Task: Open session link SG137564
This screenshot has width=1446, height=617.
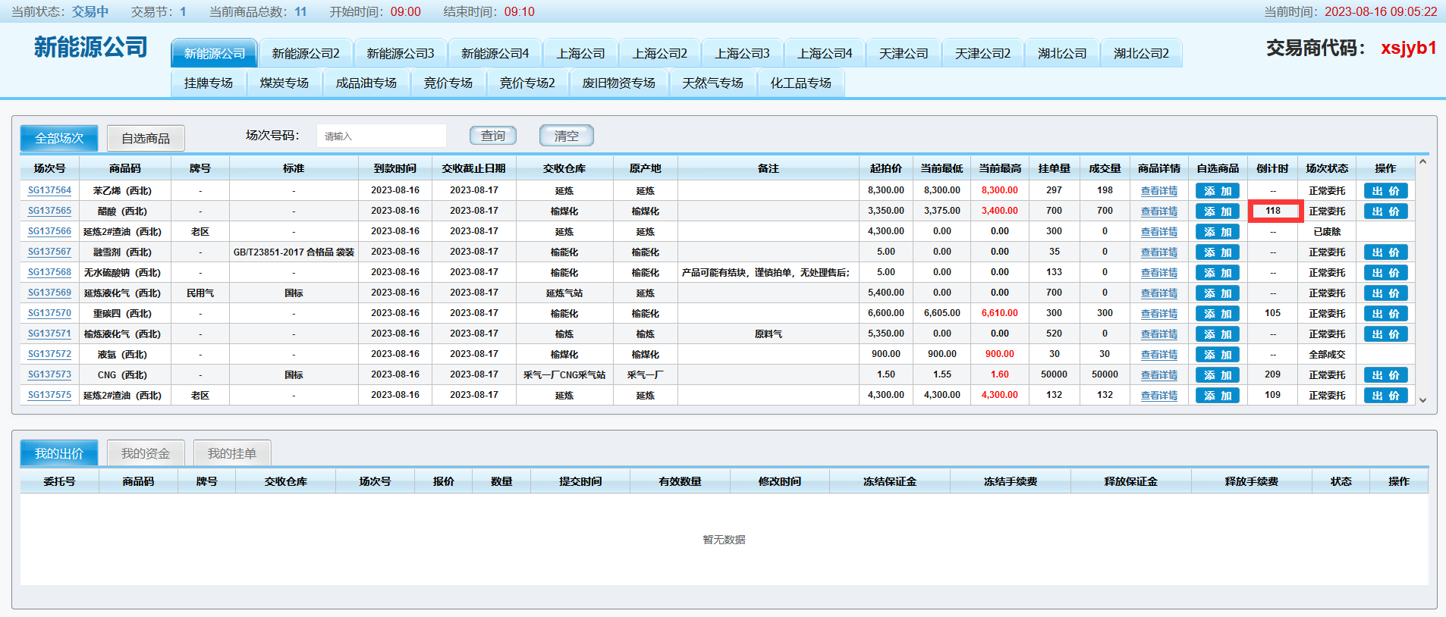Action: 49,190
